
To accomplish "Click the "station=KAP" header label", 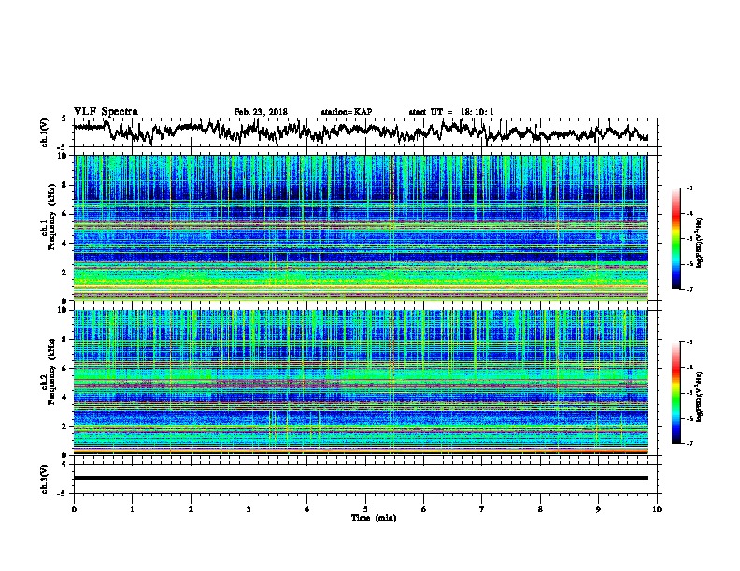I will tap(347, 112).
